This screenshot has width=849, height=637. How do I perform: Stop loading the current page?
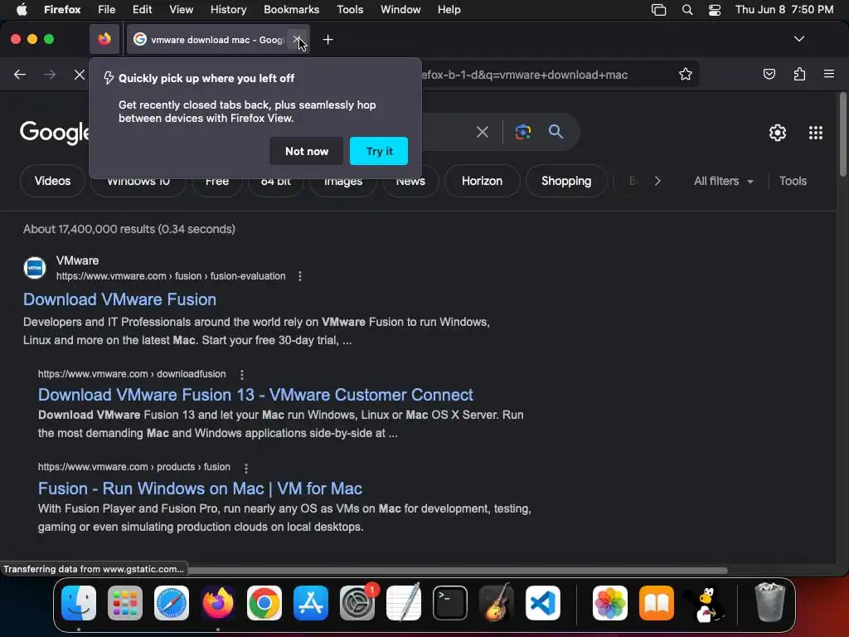pos(79,74)
